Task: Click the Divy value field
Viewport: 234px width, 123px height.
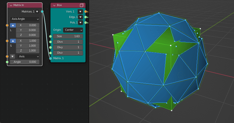Action: (68, 47)
